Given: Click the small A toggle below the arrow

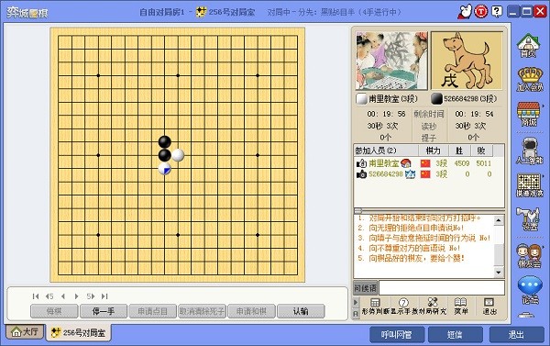Looking at the screenshot, I should [x=356, y=314].
